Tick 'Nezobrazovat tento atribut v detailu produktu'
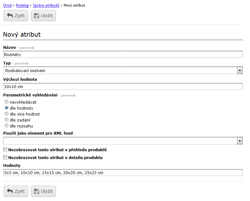The image size is (250, 201). coord(5,157)
